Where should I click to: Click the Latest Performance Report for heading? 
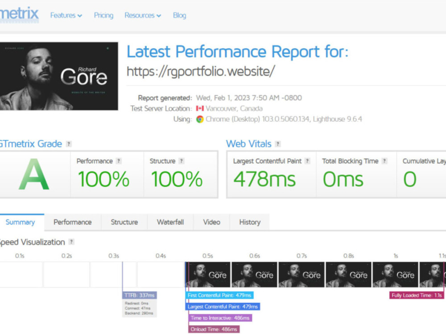coord(238,52)
